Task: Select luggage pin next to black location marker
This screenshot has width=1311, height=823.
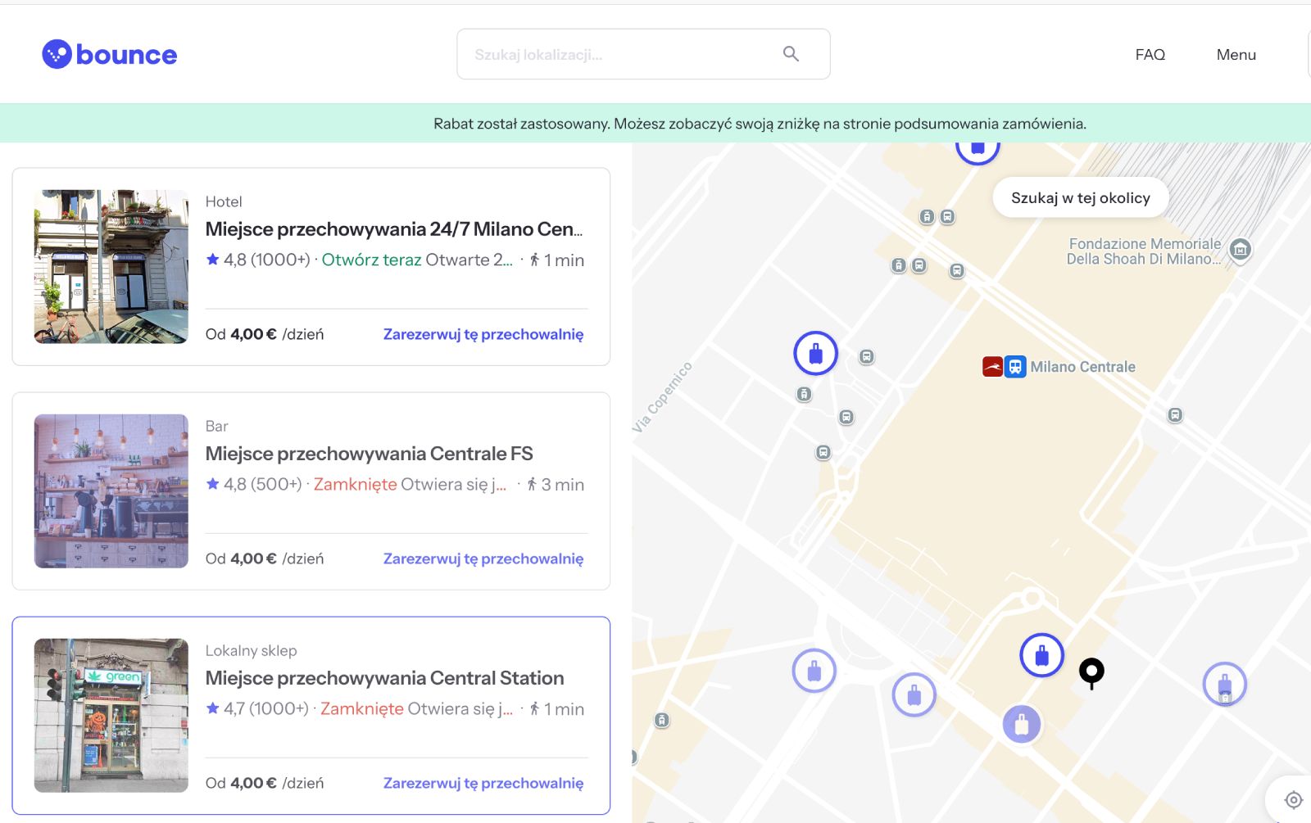Action: coord(1041,655)
